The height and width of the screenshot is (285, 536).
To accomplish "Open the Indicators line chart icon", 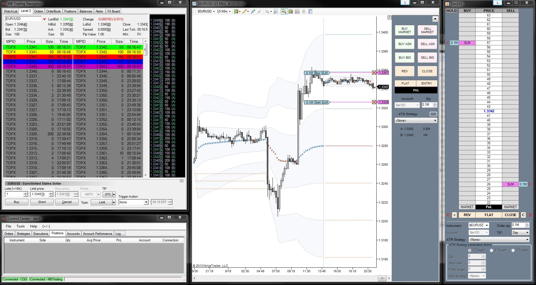I will (x=297, y=11).
